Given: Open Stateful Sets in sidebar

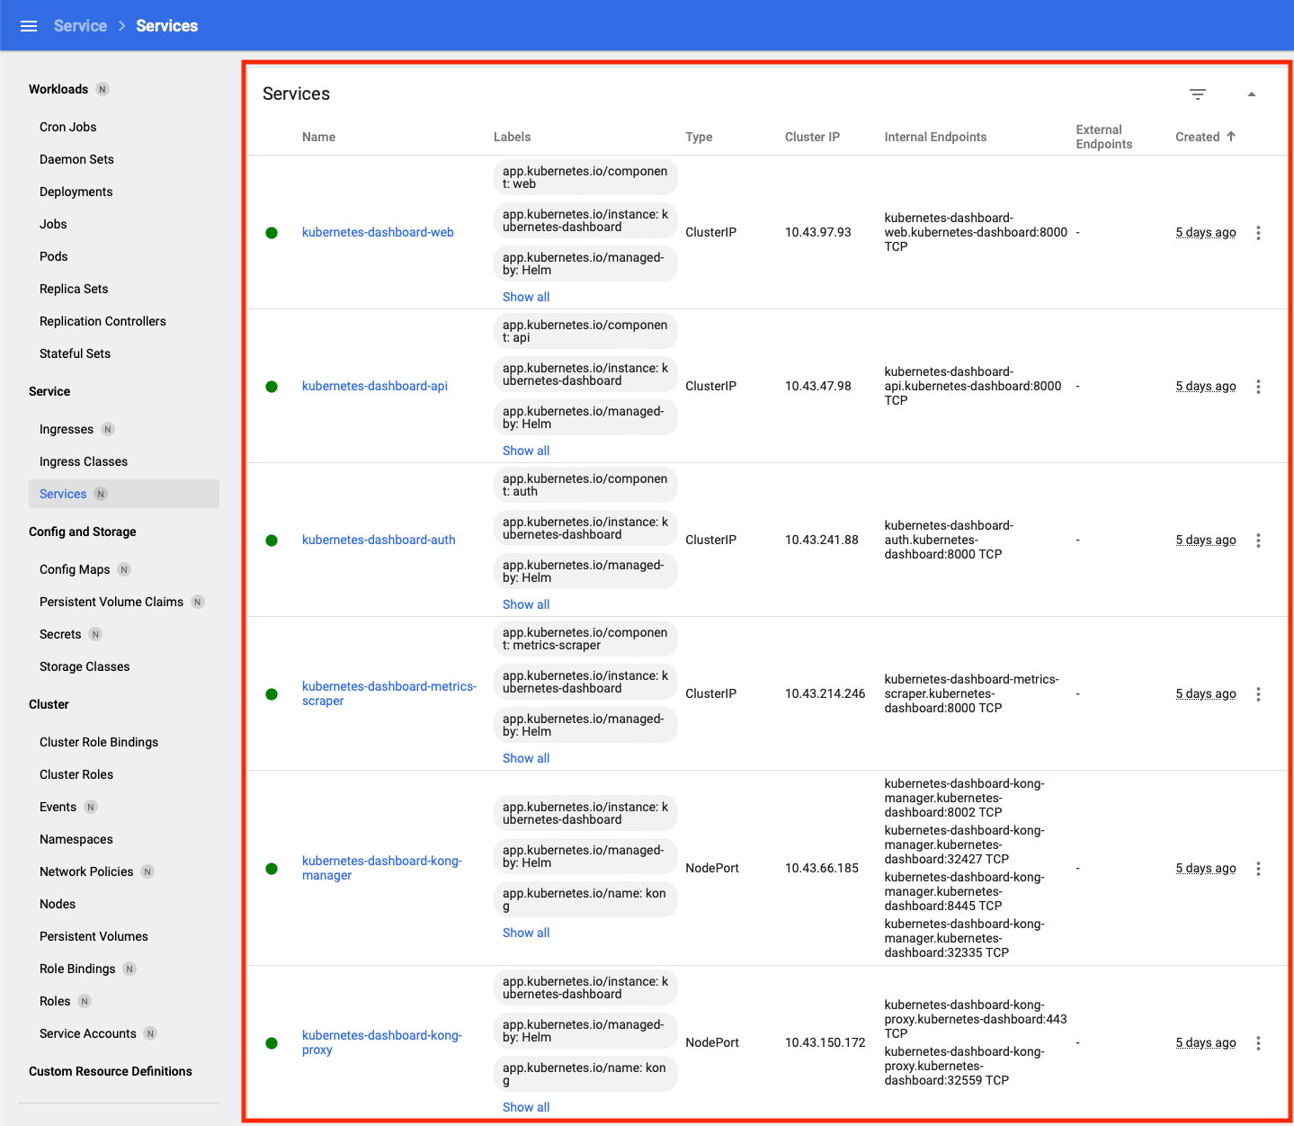Looking at the screenshot, I should click(76, 353).
